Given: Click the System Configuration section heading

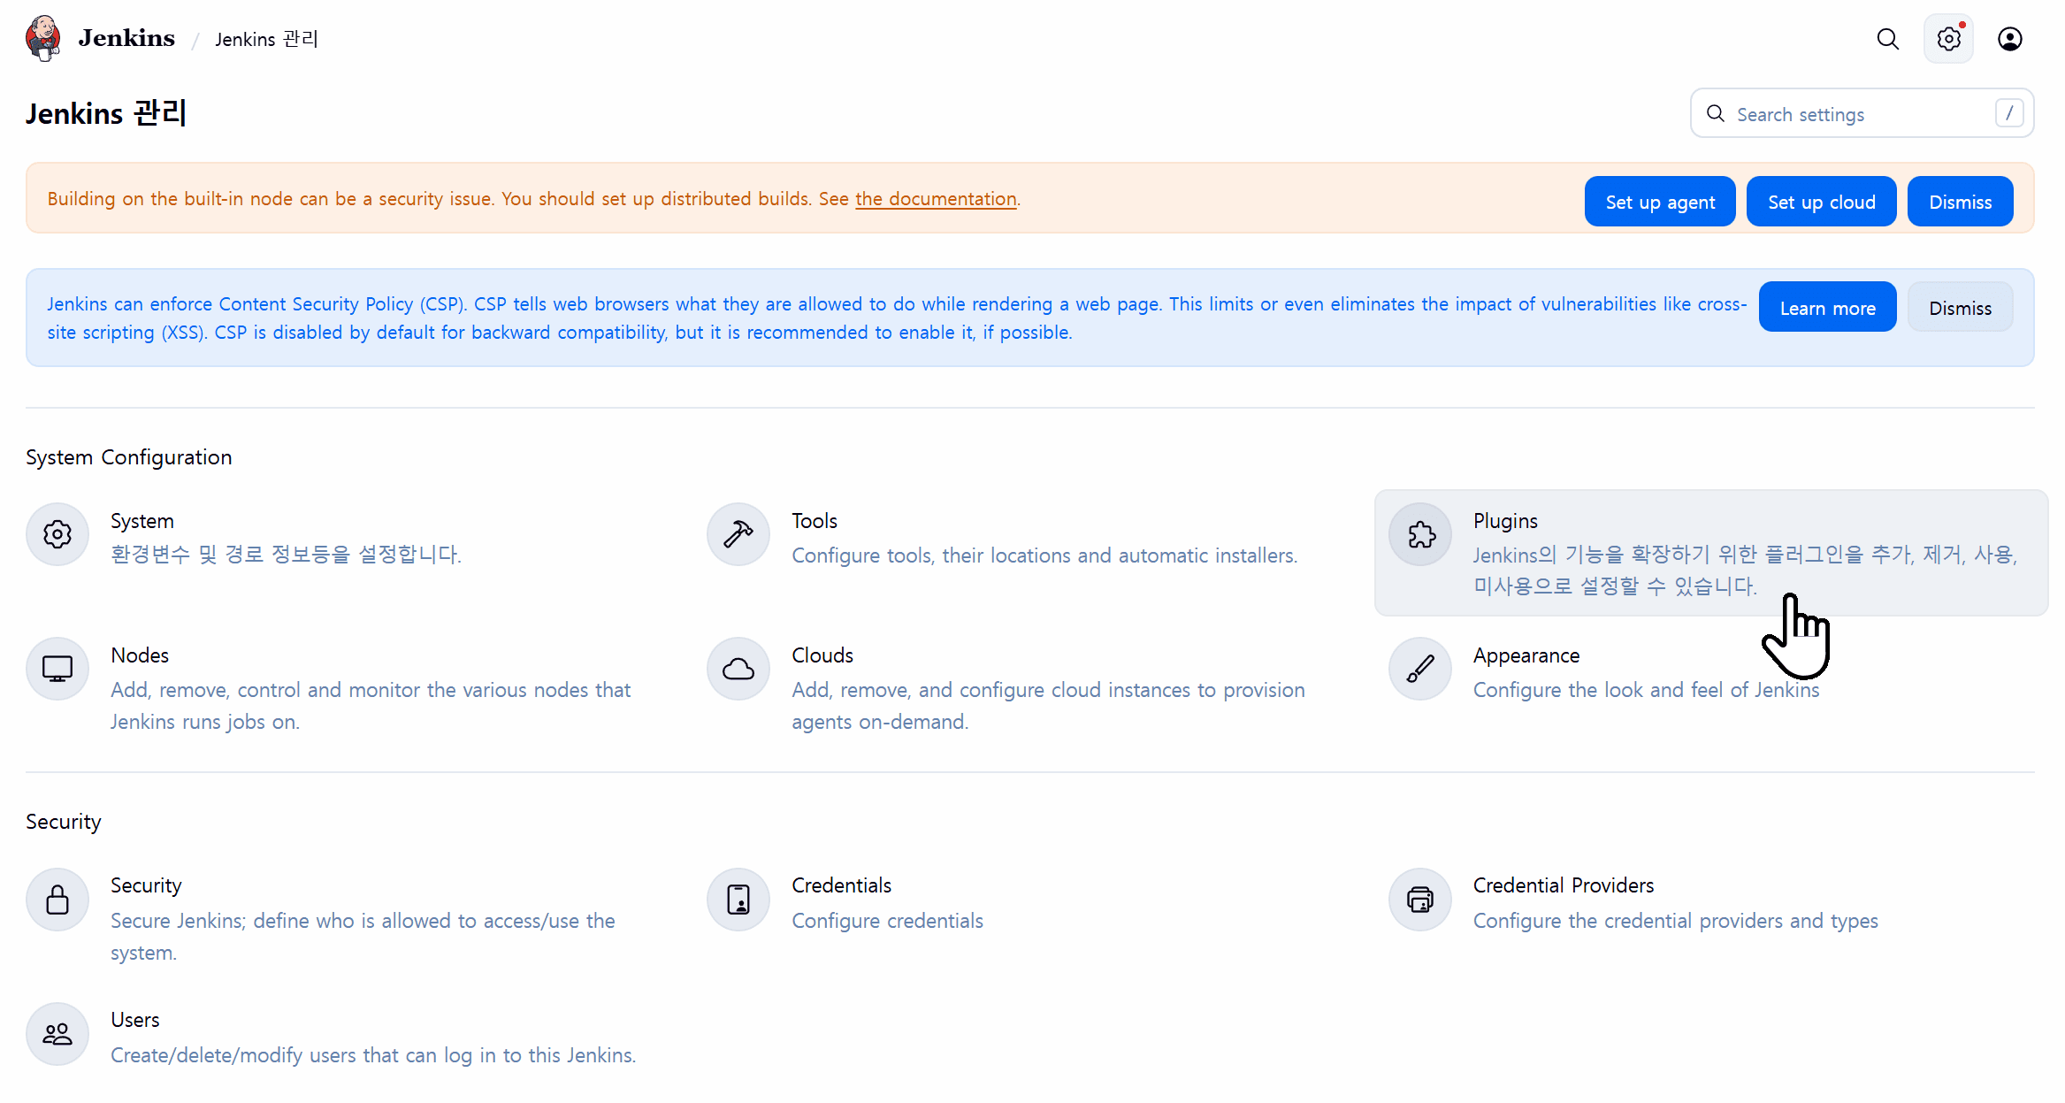Looking at the screenshot, I should (x=129, y=457).
